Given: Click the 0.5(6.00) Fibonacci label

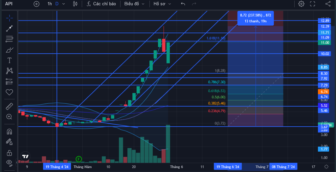Looking at the screenshot, I should click(x=218, y=97).
